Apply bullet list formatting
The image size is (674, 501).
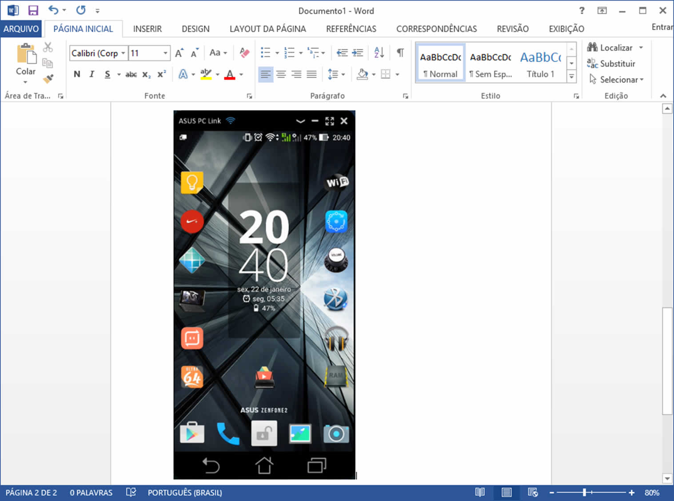[265, 53]
